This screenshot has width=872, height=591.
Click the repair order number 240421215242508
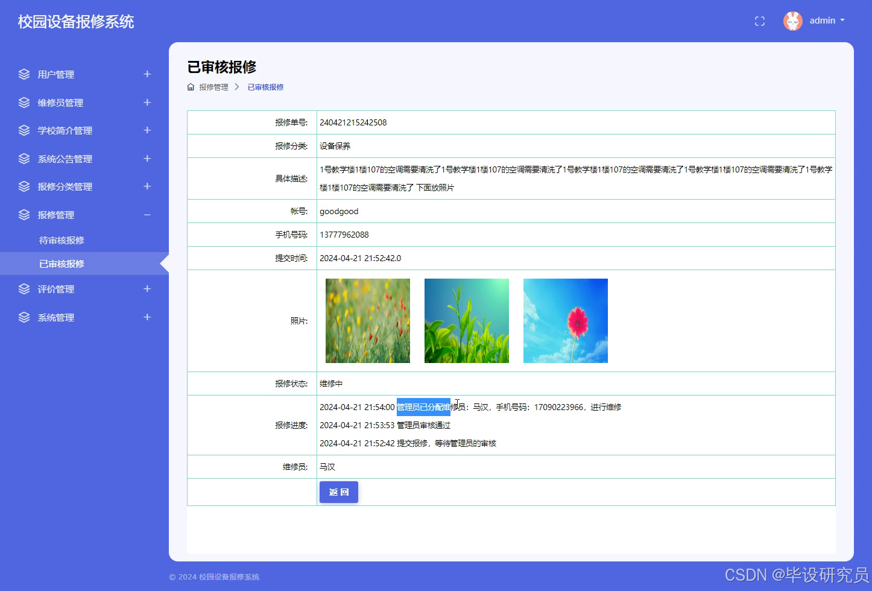pos(353,122)
